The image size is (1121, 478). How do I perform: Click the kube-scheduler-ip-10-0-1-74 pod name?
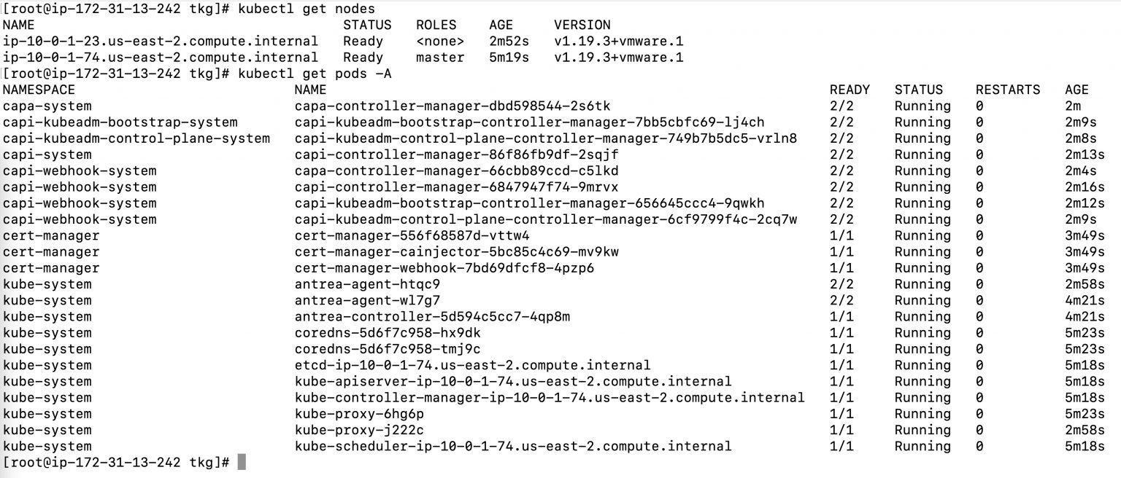(513, 446)
